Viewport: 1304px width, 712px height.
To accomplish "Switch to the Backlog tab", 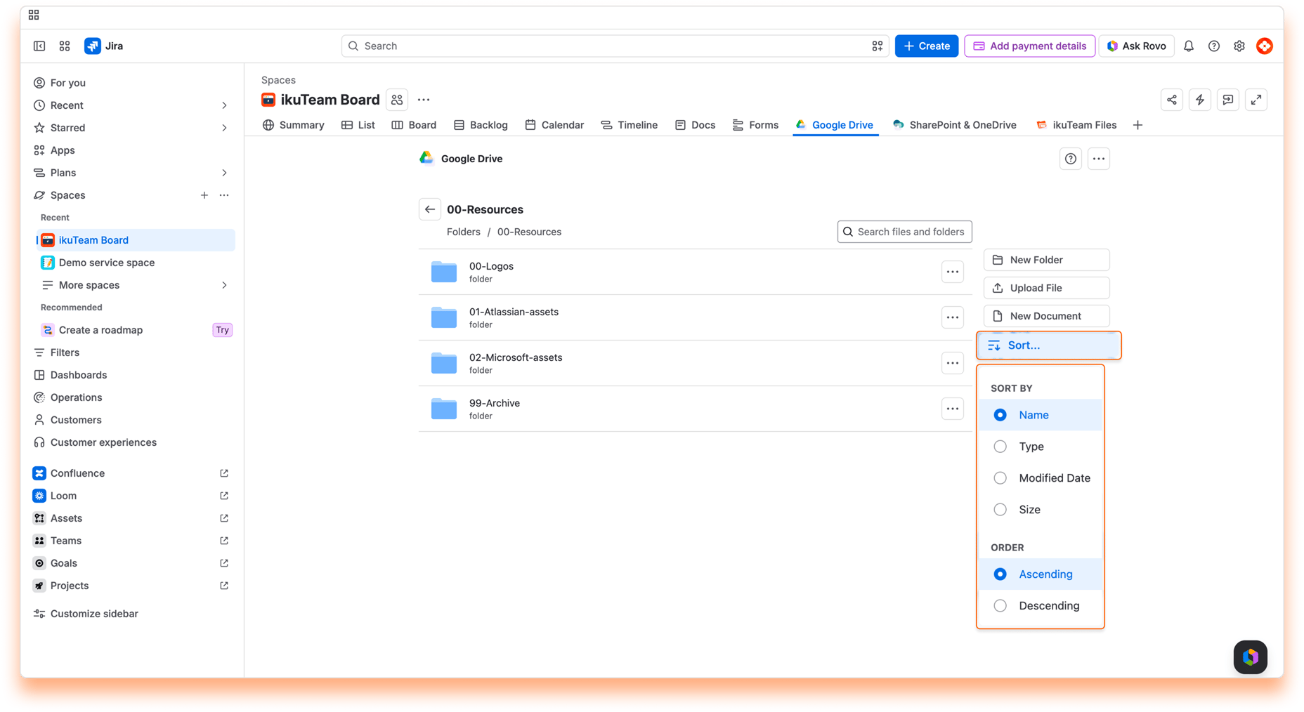I will click(481, 125).
